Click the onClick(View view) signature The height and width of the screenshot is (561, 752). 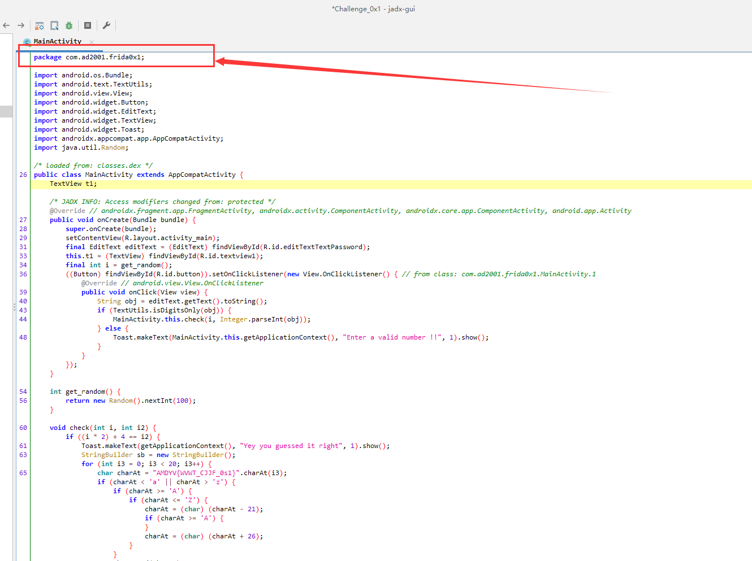point(144,292)
